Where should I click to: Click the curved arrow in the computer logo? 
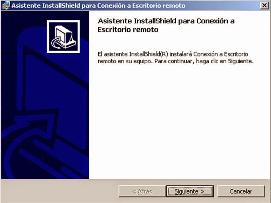pos(56,42)
